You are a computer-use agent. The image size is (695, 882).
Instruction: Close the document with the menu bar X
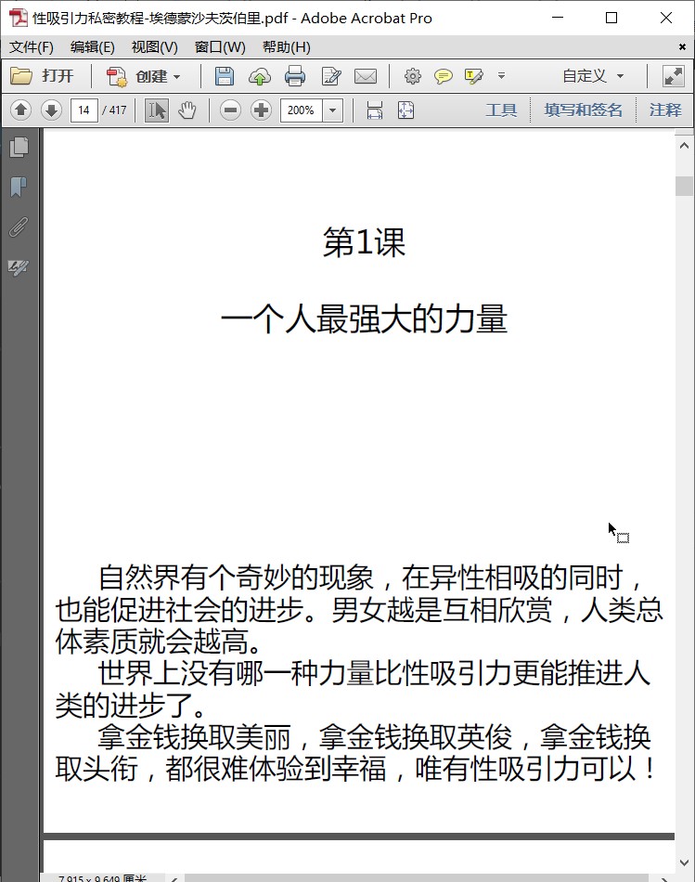tap(682, 46)
